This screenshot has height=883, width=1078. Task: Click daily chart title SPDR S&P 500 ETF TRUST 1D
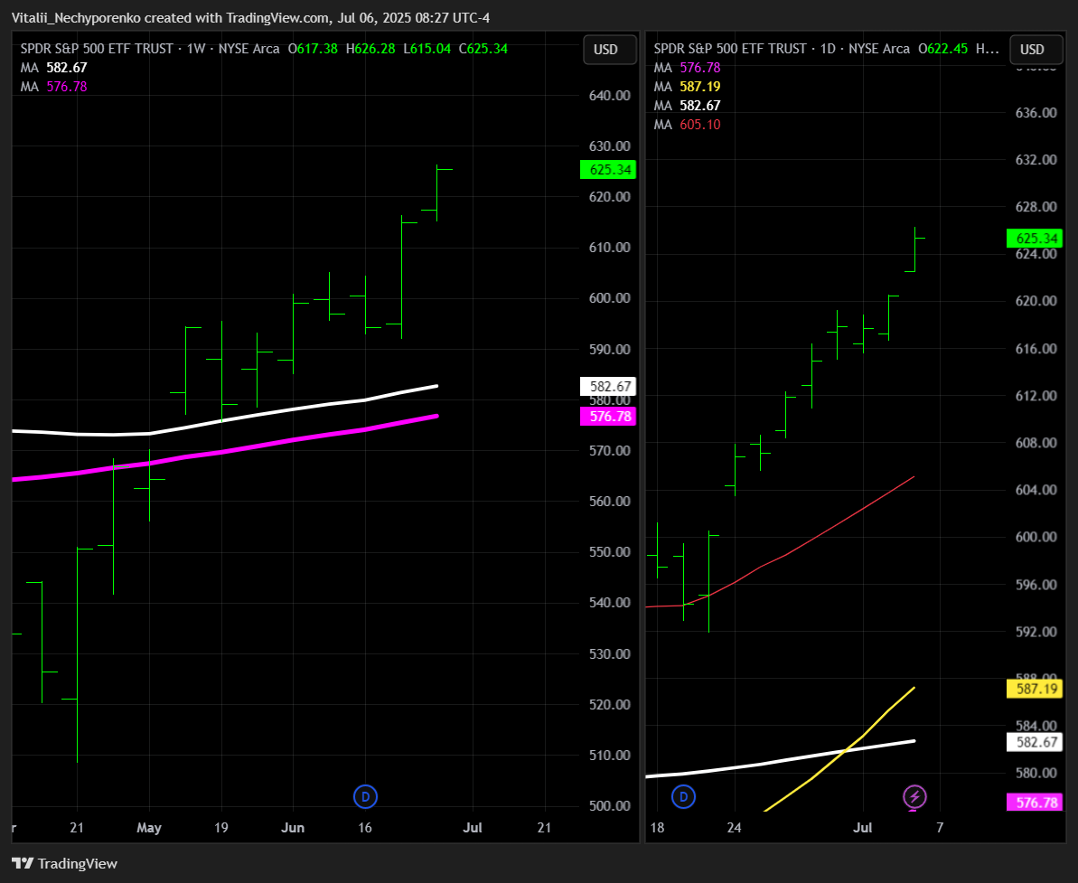tap(782, 49)
